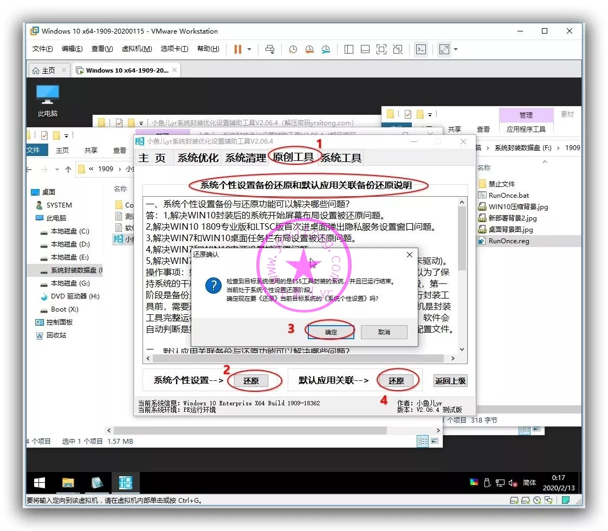Image resolution: width=608 pixels, height=531 pixels.
Task: Click 取消 in the 还原确认 dialog
Action: [x=384, y=332]
